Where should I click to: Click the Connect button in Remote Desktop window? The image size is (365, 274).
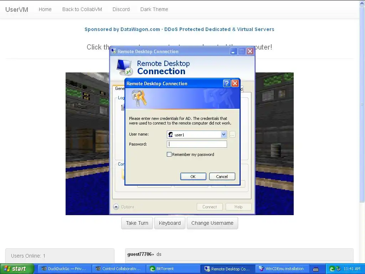pos(210,207)
